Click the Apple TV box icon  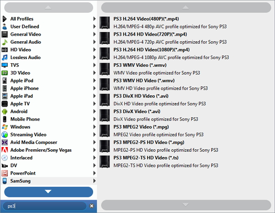(5, 104)
